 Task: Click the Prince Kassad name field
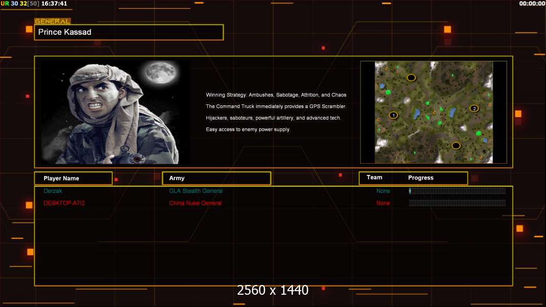click(x=129, y=32)
